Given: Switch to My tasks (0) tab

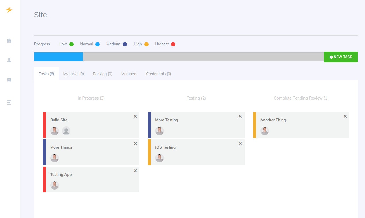Looking at the screenshot, I should point(74,74).
